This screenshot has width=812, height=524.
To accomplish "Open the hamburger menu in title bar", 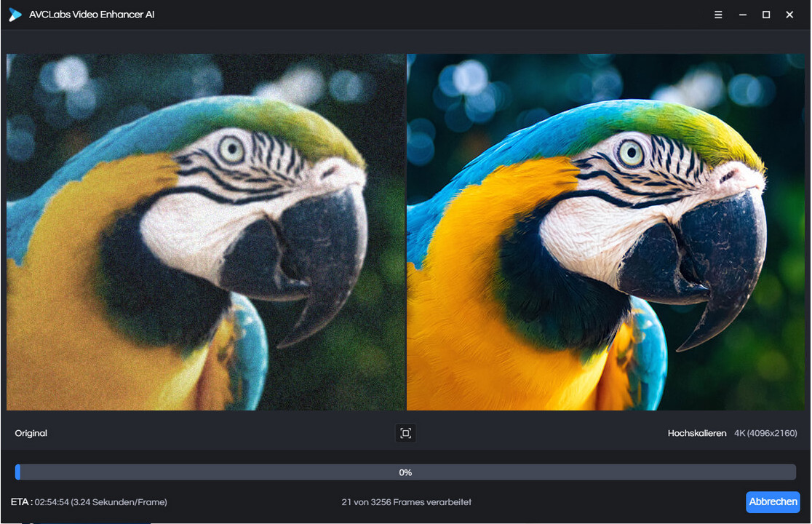I will point(718,15).
